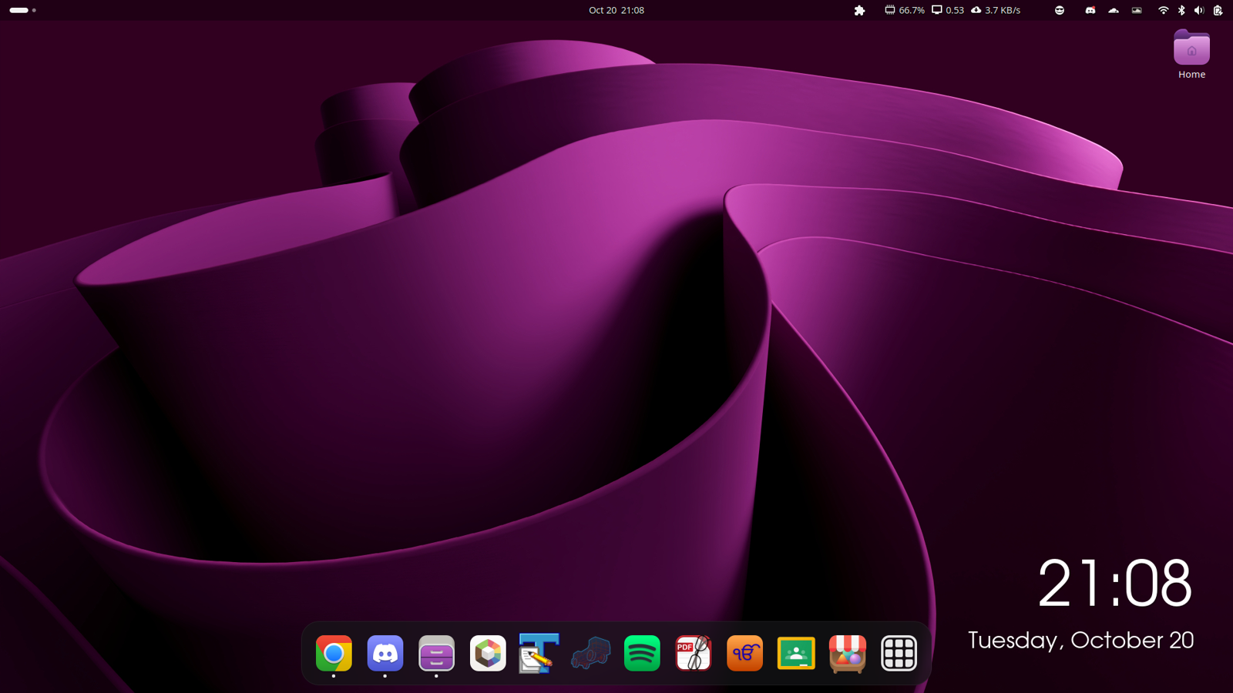Open the app store with striped awning
The width and height of the screenshot is (1233, 693).
pyautogui.click(x=848, y=653)
